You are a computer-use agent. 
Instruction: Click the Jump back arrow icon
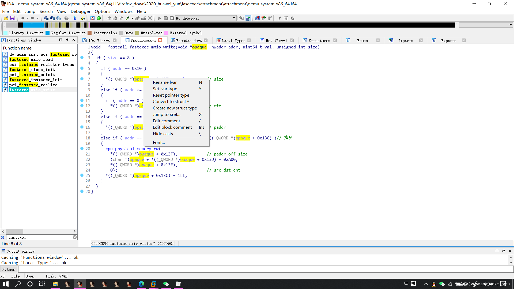[x=22, y=18]
